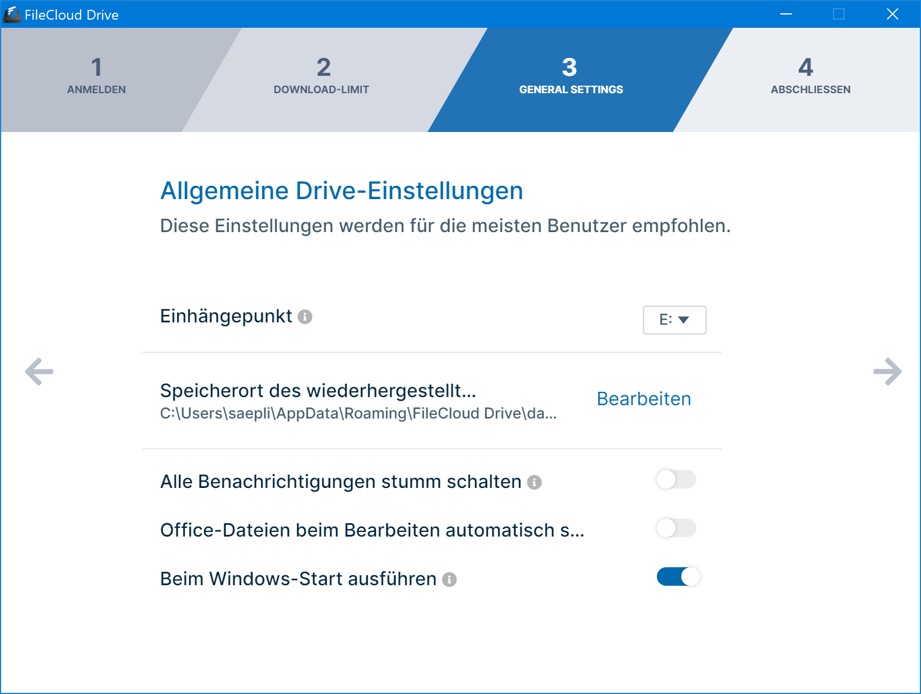Enable Alle Benachrichtigungen stumm schalten toggle
Screen dimensions: 921x694
point(676,479)
